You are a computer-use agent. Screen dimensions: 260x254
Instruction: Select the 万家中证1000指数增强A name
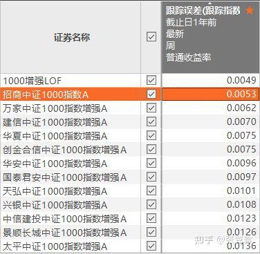tap(55, 108)
